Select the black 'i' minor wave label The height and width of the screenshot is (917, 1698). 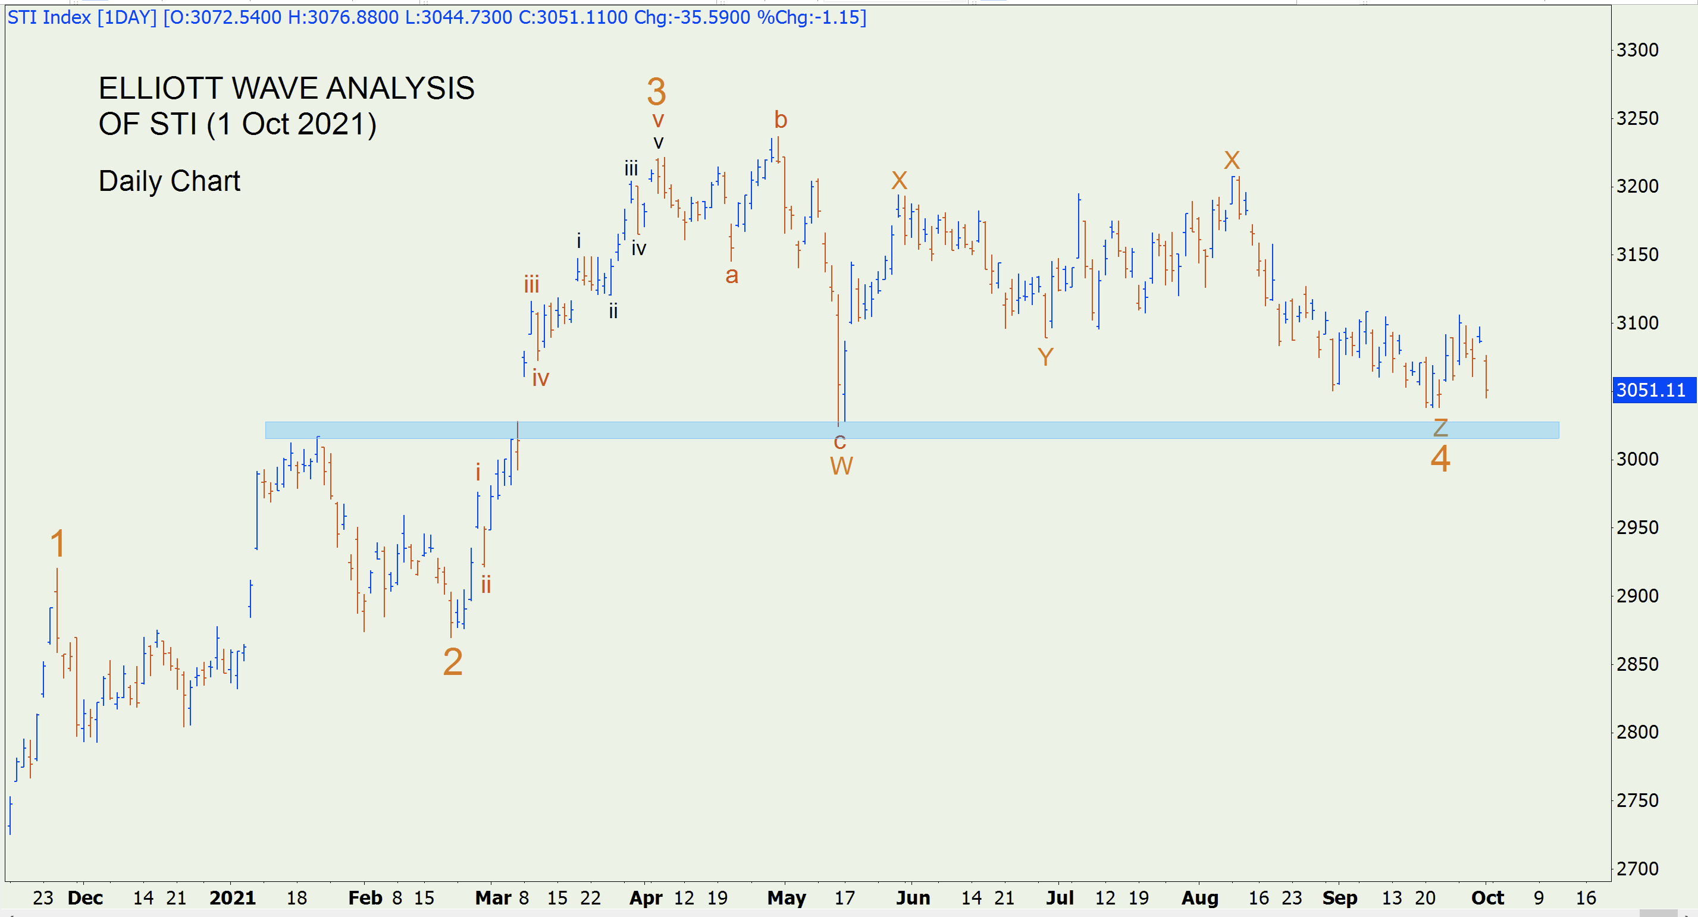pos(579,240)
